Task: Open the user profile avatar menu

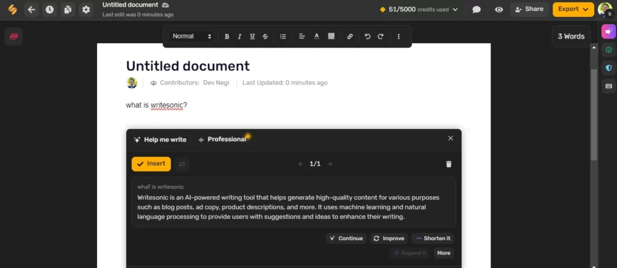Action: click(605, 10)
